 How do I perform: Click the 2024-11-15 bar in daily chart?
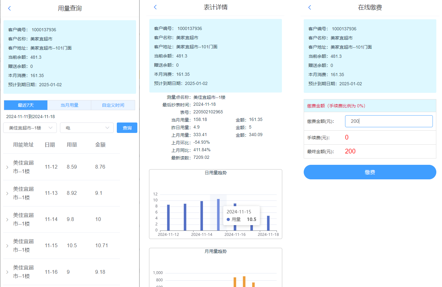click(x=218, y=215)
